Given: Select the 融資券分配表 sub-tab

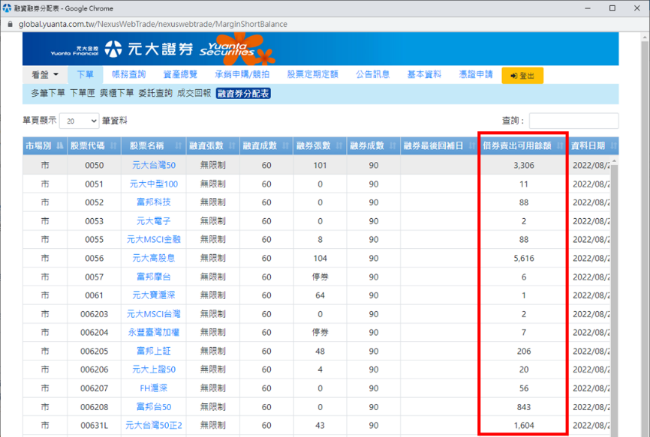Looking at the screenshot, I should 243,94.
